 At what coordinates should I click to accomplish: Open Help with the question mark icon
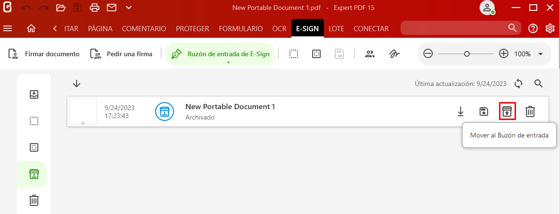pyautogui.click(x=533, y=28)
